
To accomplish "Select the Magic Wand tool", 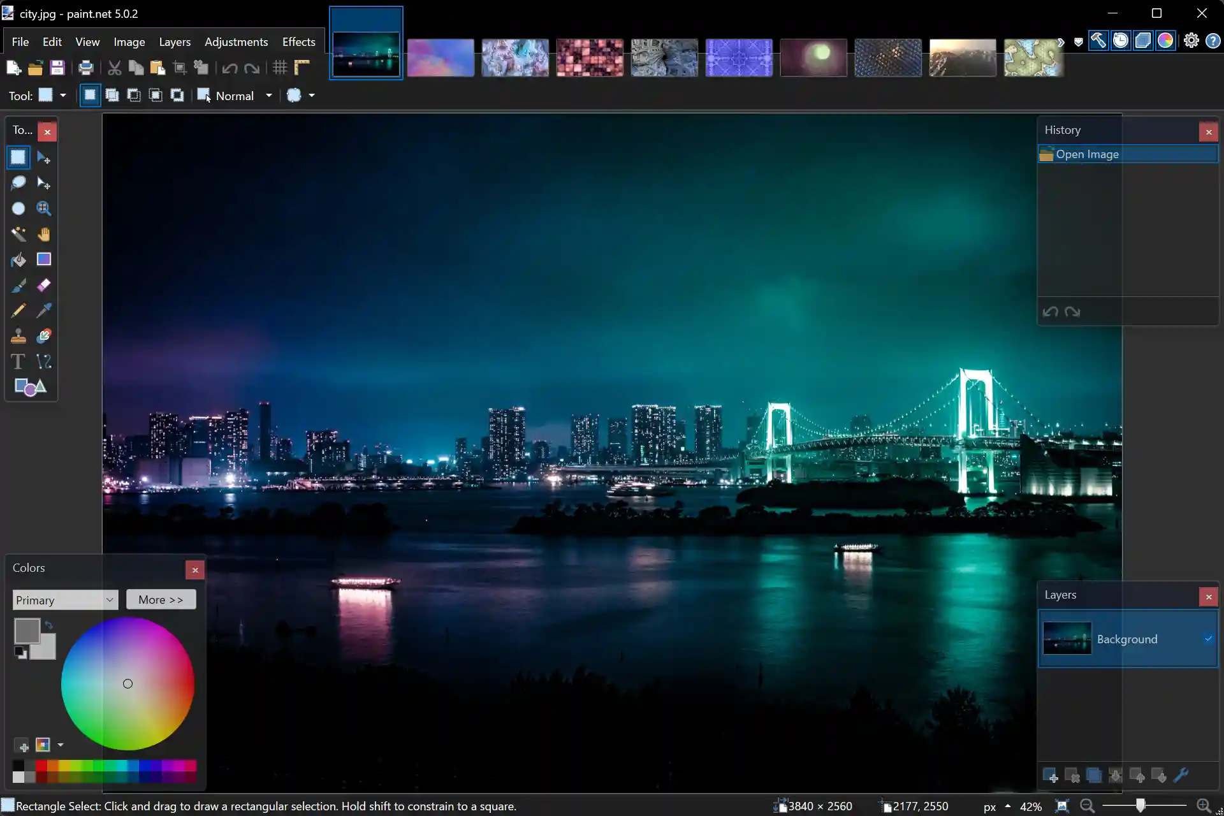I will click(x=18, y=234).
